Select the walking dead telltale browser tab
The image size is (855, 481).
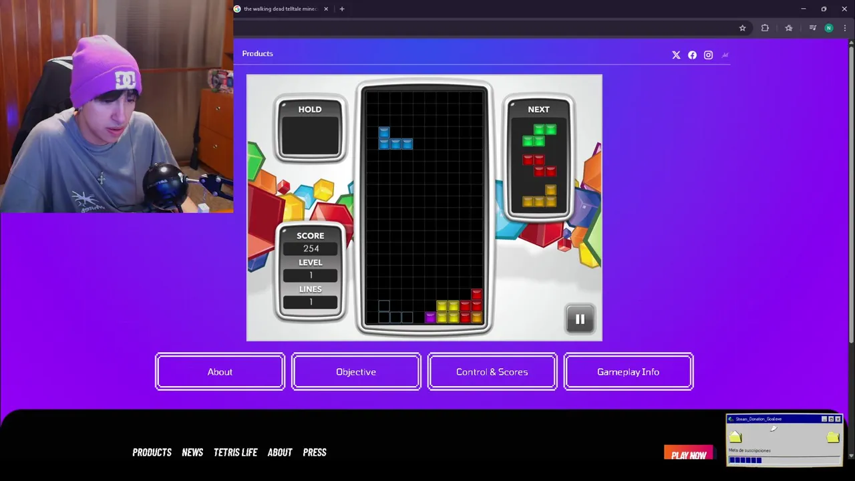(280, 9)
